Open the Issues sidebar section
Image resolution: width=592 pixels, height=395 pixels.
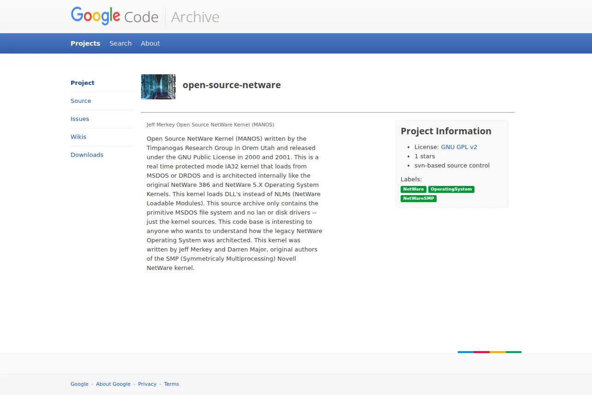pyautogui.click(x=80, y=119)
